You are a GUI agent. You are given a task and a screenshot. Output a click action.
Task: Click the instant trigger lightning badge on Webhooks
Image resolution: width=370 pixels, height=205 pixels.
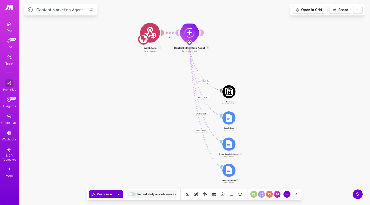pos(143,39)
